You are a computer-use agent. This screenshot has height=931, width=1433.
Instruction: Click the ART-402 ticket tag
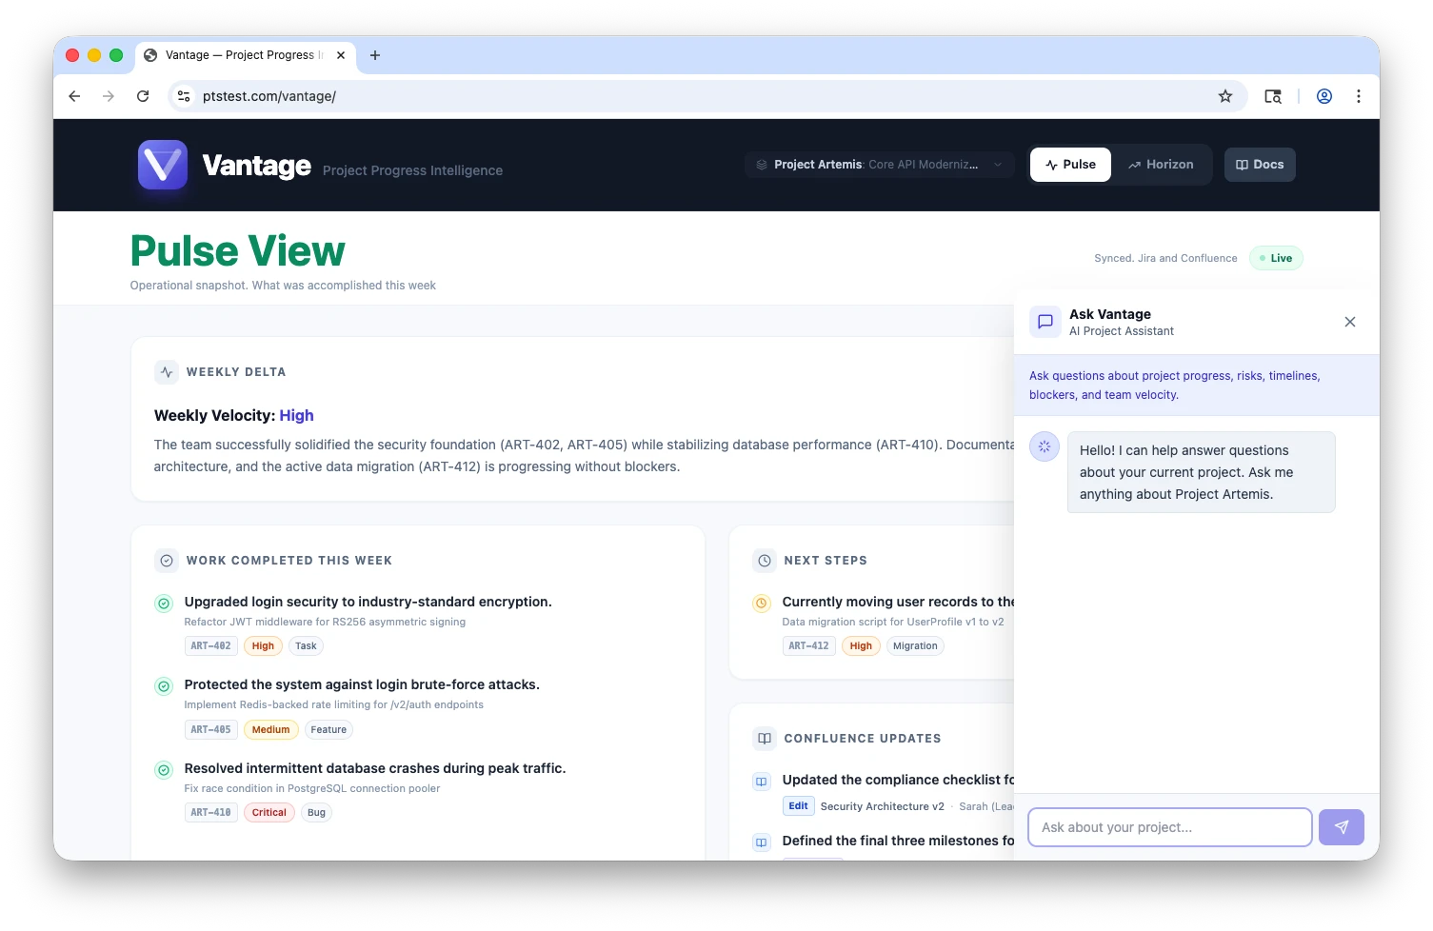210,646
